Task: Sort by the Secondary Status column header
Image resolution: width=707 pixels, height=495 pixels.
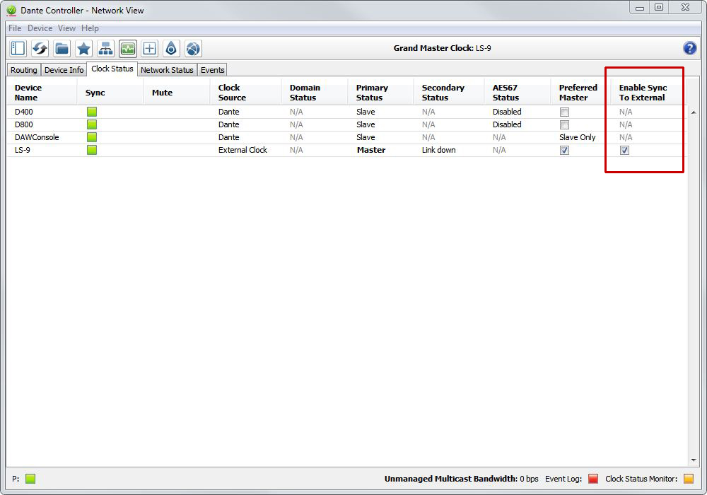Action: point(449,93)
